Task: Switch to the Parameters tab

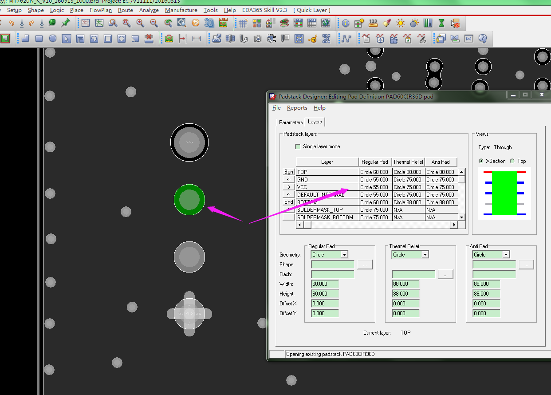Action: (x=291, y=122)
